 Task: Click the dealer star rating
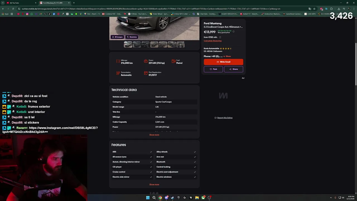click(226, 49)
